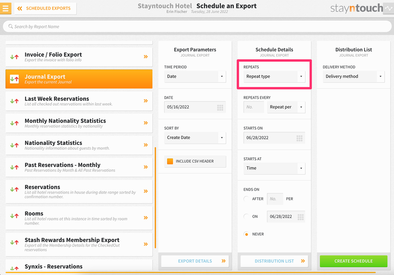Open the Starts At Time dropdown
This screenshot has width=394, height=275.
274,168
